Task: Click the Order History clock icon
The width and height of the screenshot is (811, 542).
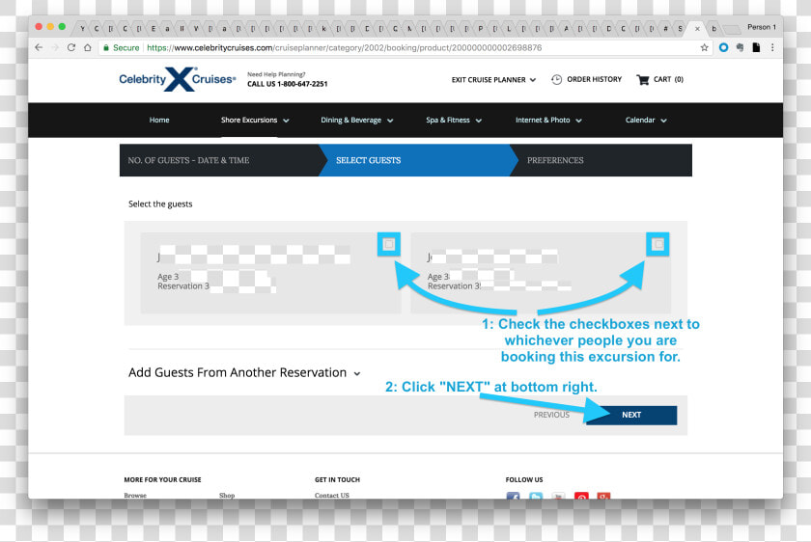Action: pyautogui.click(x=556, y=80)
